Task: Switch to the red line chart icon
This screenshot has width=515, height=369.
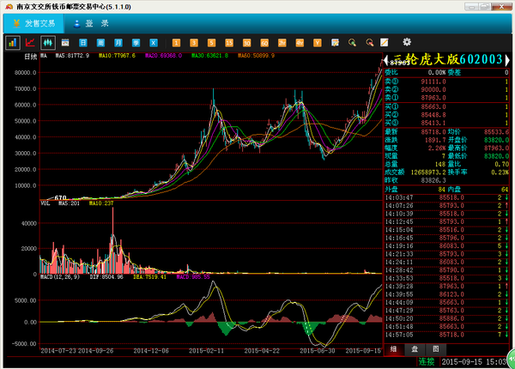Action: 30,43
